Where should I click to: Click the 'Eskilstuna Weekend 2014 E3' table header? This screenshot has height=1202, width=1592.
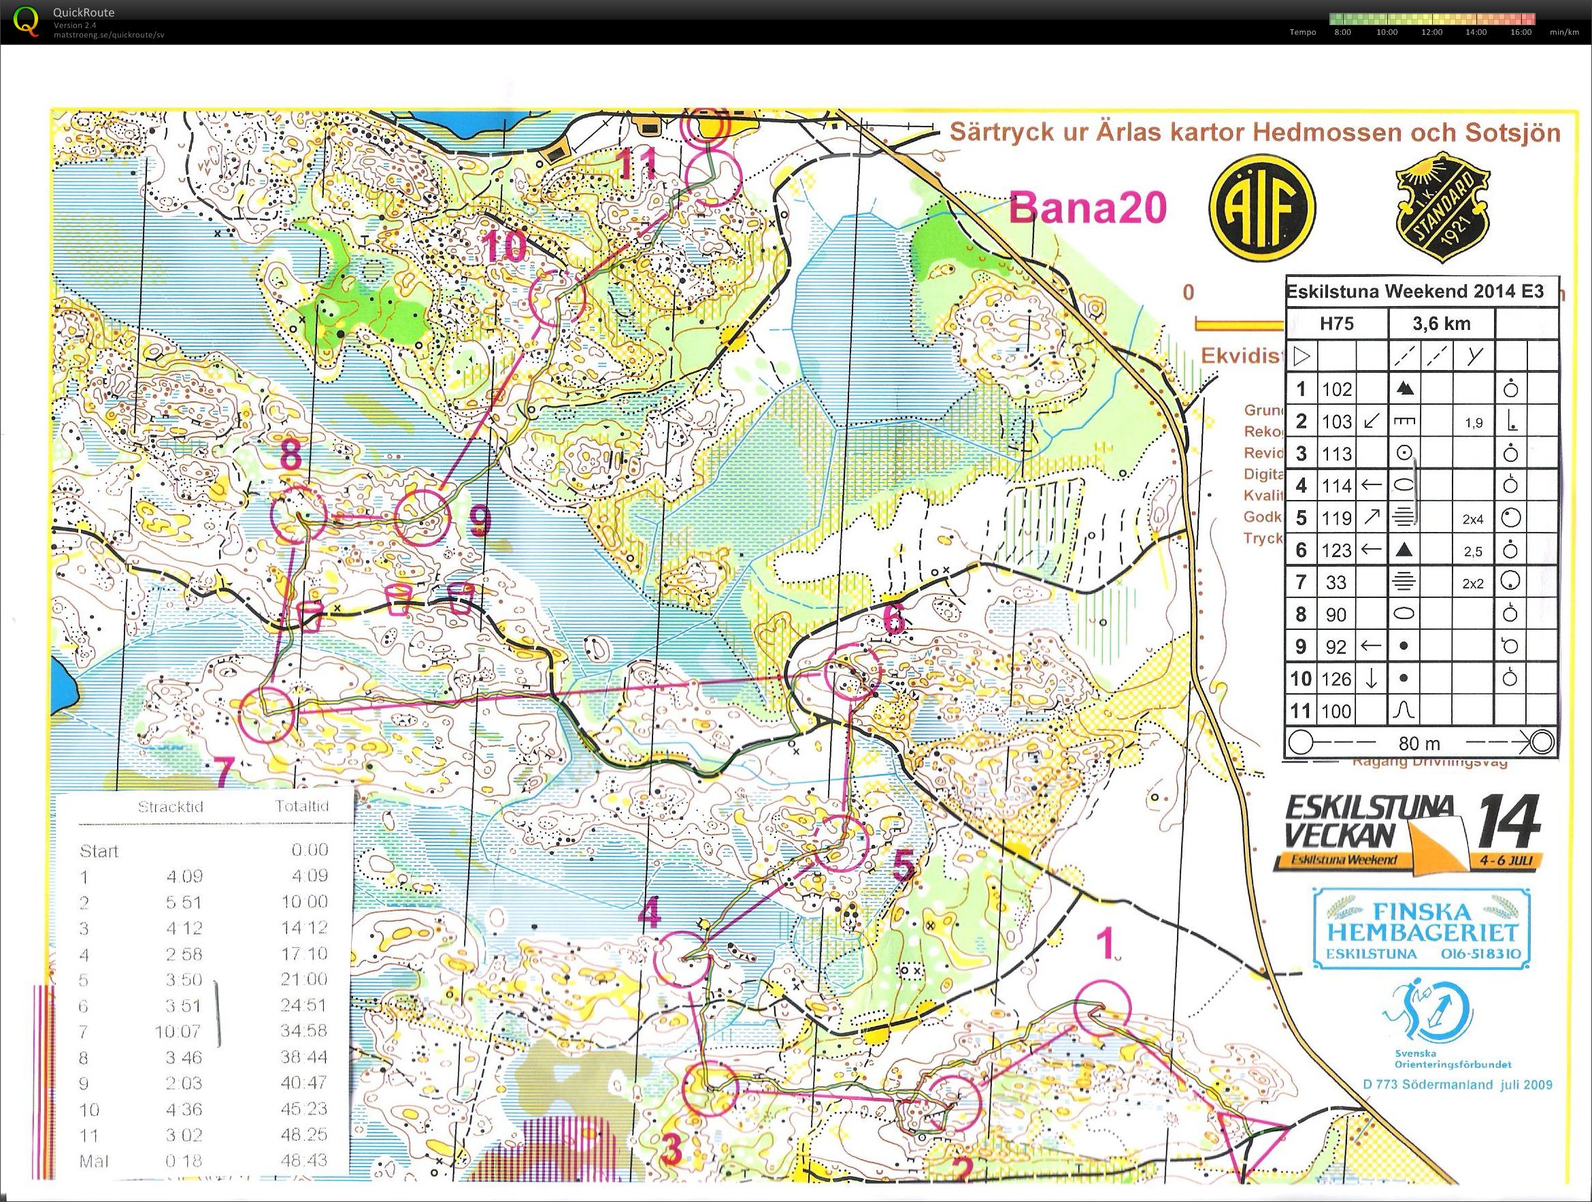point(1415,292)
